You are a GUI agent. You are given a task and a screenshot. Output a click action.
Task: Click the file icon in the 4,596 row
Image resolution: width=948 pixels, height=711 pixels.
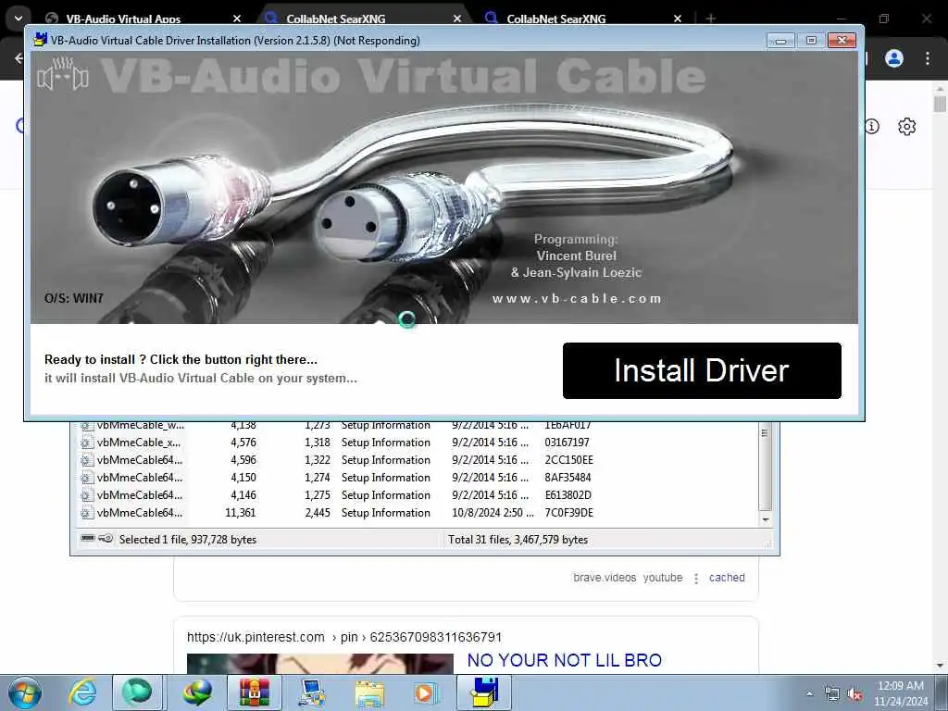coord(87,460)
